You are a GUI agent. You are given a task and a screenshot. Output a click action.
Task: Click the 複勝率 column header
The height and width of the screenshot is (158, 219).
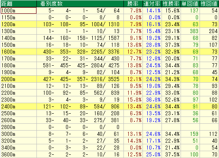[x=171, y=4]
